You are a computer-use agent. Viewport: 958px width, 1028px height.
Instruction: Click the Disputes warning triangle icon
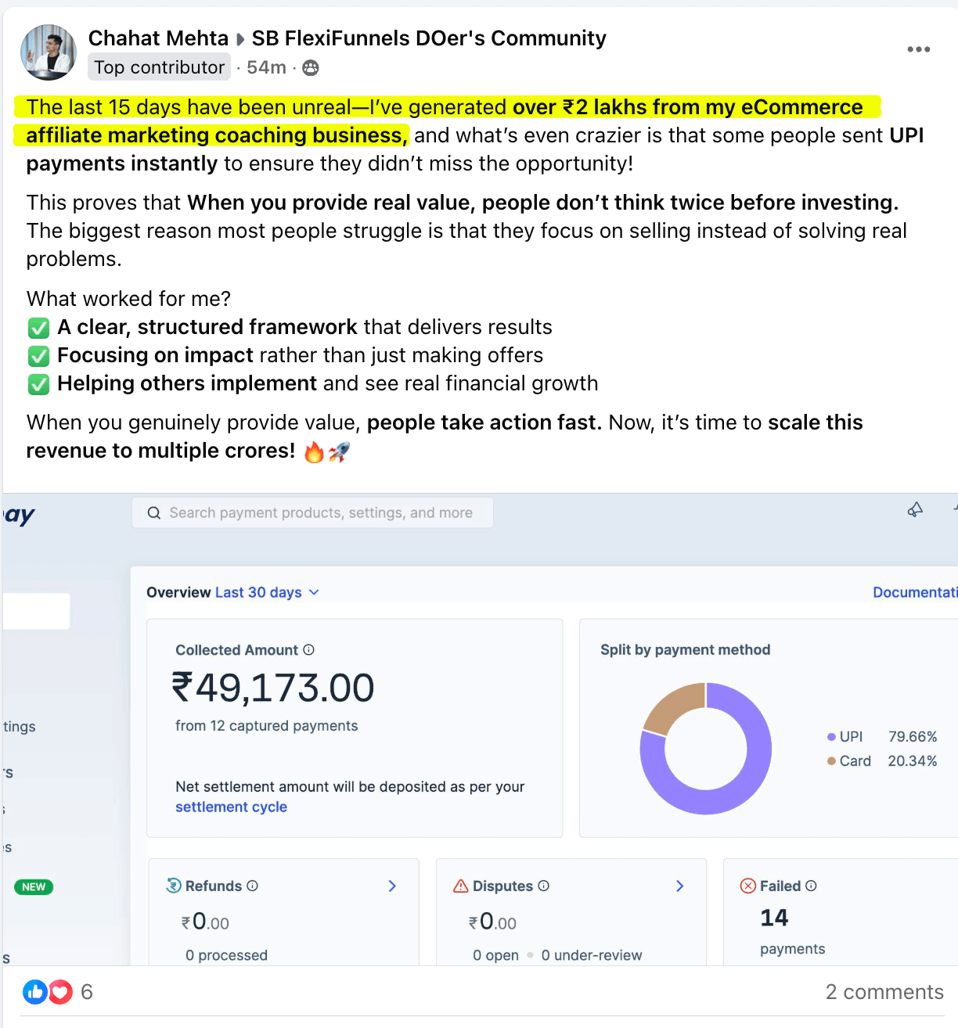click(461, 886)
